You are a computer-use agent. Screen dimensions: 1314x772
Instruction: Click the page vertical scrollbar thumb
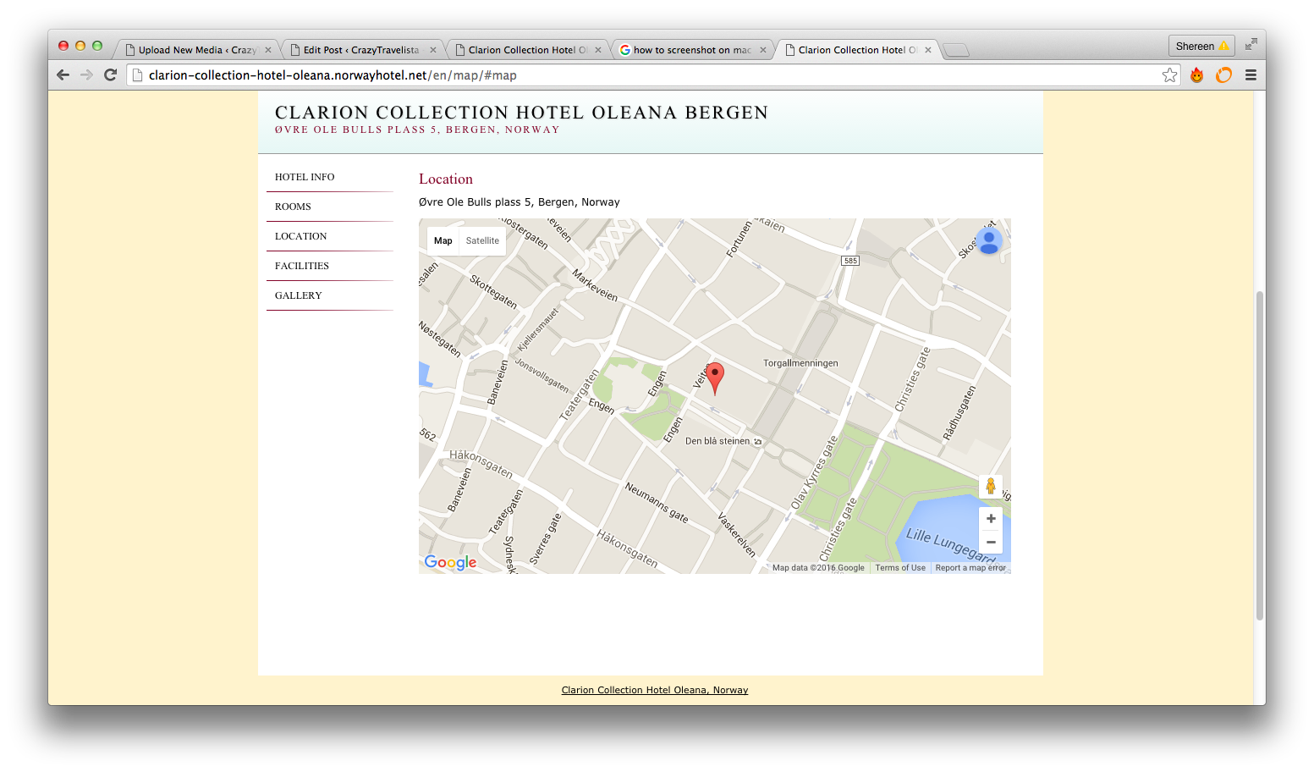(1259, 455)
